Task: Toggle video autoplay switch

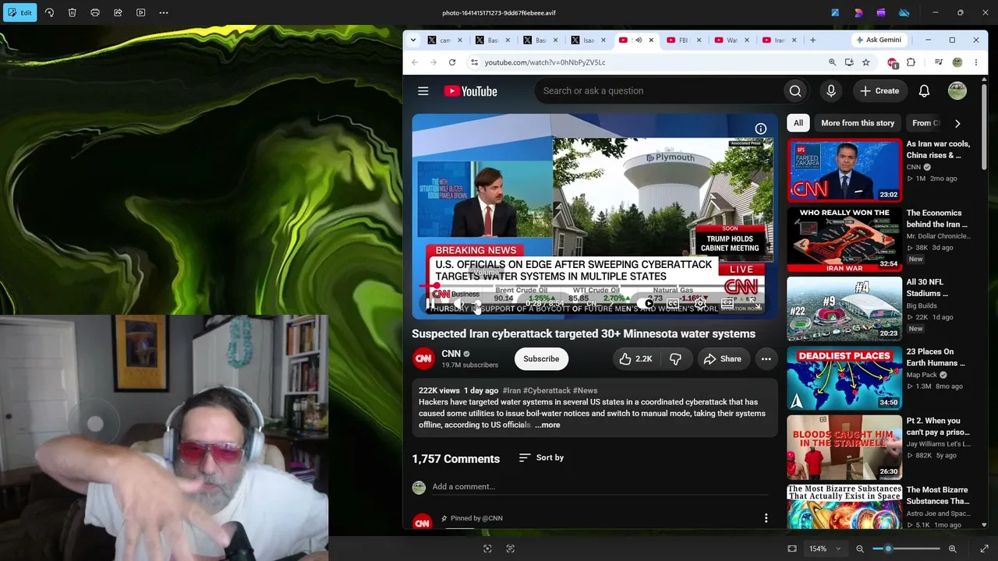Action: pyautogui.click(x=646, y=304)
